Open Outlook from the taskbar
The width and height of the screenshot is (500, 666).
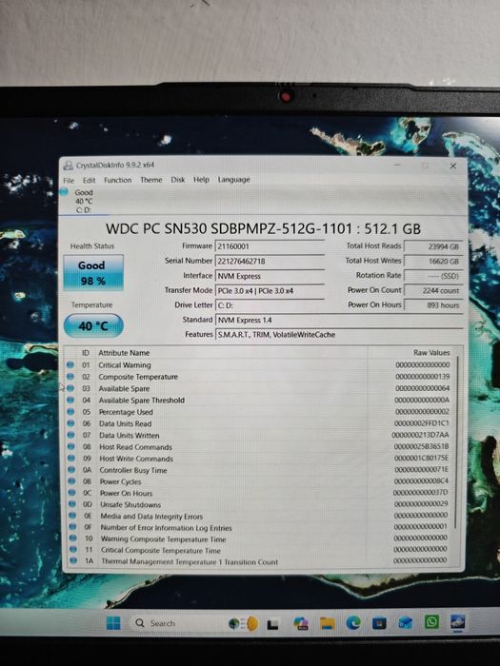[x=406, y=623]
